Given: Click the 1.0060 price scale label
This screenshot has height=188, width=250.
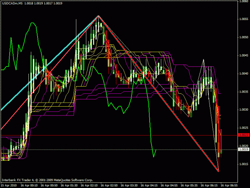Looking at the screenshot, I should tap(244, 1).
